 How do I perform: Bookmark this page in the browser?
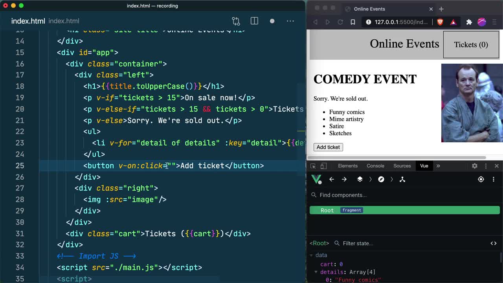tap(353, 22)
